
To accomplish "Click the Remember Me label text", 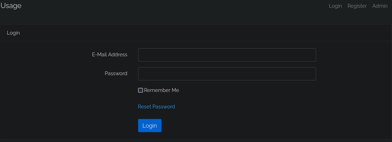I will [x=161, y=90].
